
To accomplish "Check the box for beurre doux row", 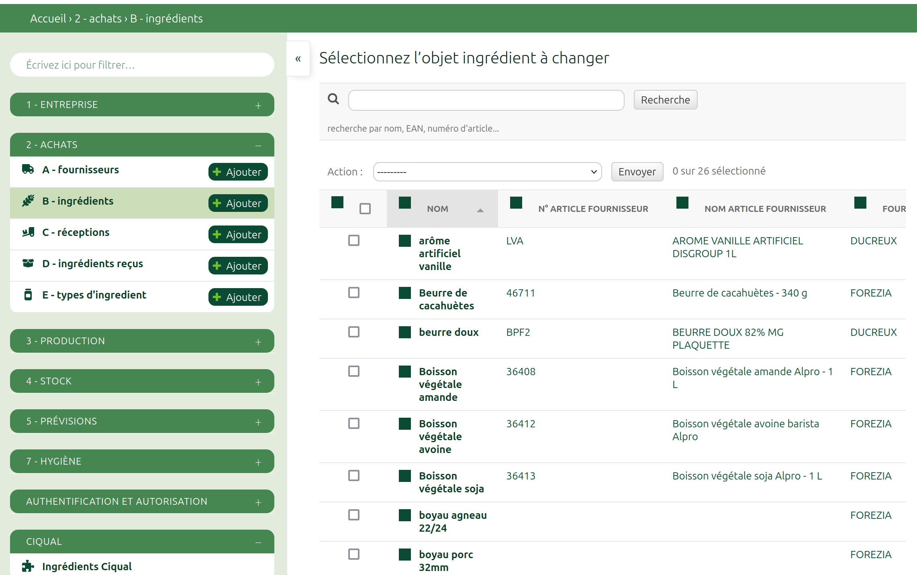I will [353, 332].
